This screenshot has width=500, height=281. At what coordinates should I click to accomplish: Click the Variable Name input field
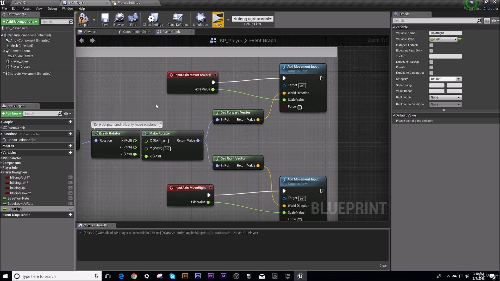click(445, 33)
